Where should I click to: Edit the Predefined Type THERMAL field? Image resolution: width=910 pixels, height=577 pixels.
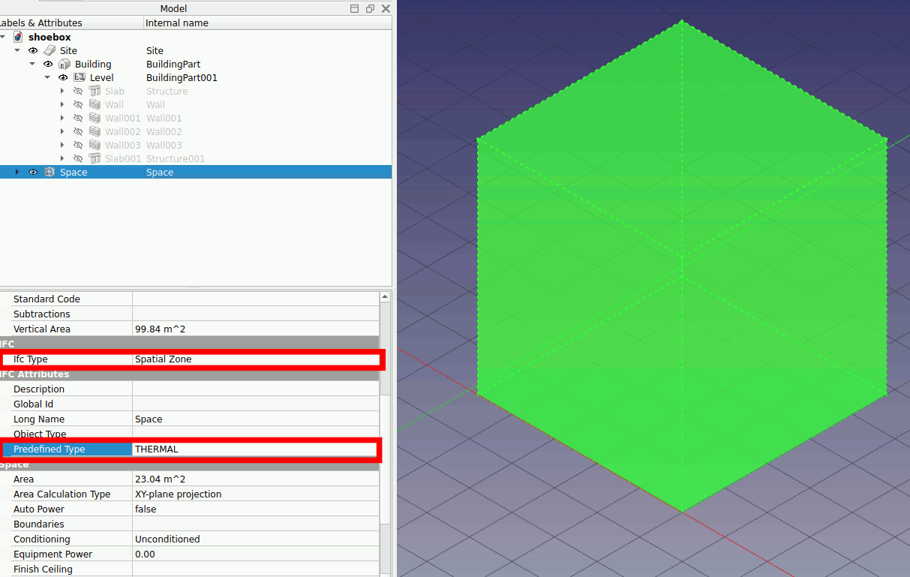point(254,449)
